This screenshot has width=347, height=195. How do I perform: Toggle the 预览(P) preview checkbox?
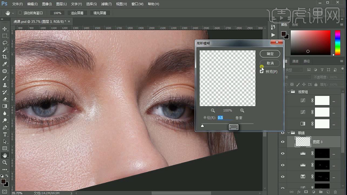click(x=262, y=71)
